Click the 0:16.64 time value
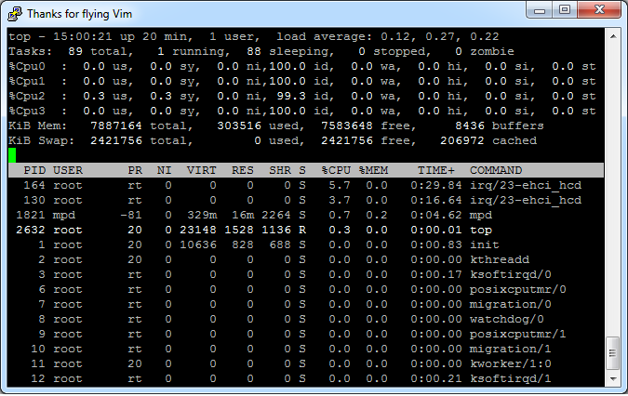 pyautogui.click(x=436, y=200)
